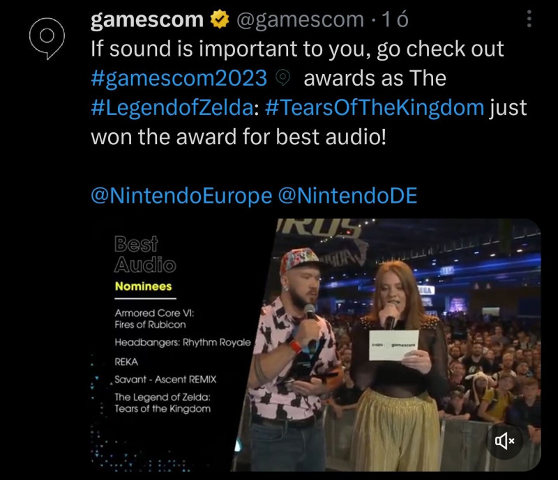Unmute the video using the speaker icon

point(504,441)
